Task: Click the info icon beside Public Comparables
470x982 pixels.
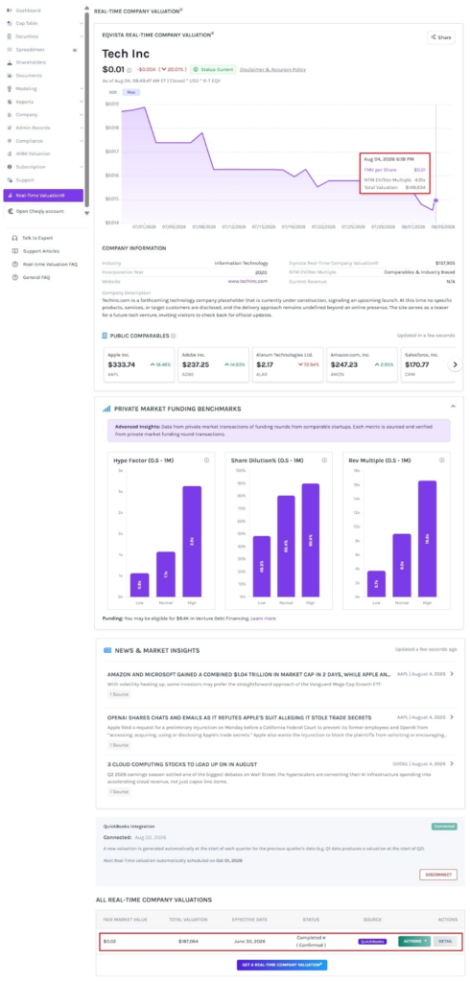Action: click(x=174, y=336)
